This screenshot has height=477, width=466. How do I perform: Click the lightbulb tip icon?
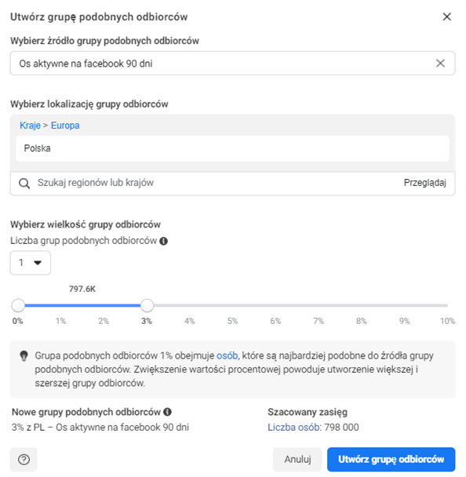tap(24, 355)
